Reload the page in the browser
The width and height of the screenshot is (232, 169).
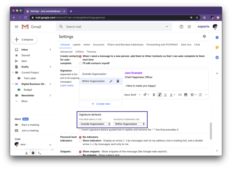25,17
